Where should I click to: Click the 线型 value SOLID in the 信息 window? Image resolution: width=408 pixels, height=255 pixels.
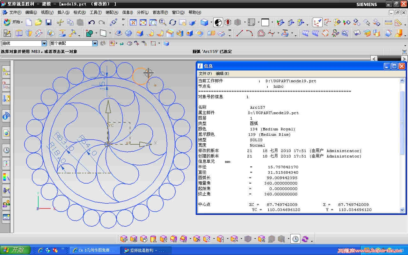point(256,140)
